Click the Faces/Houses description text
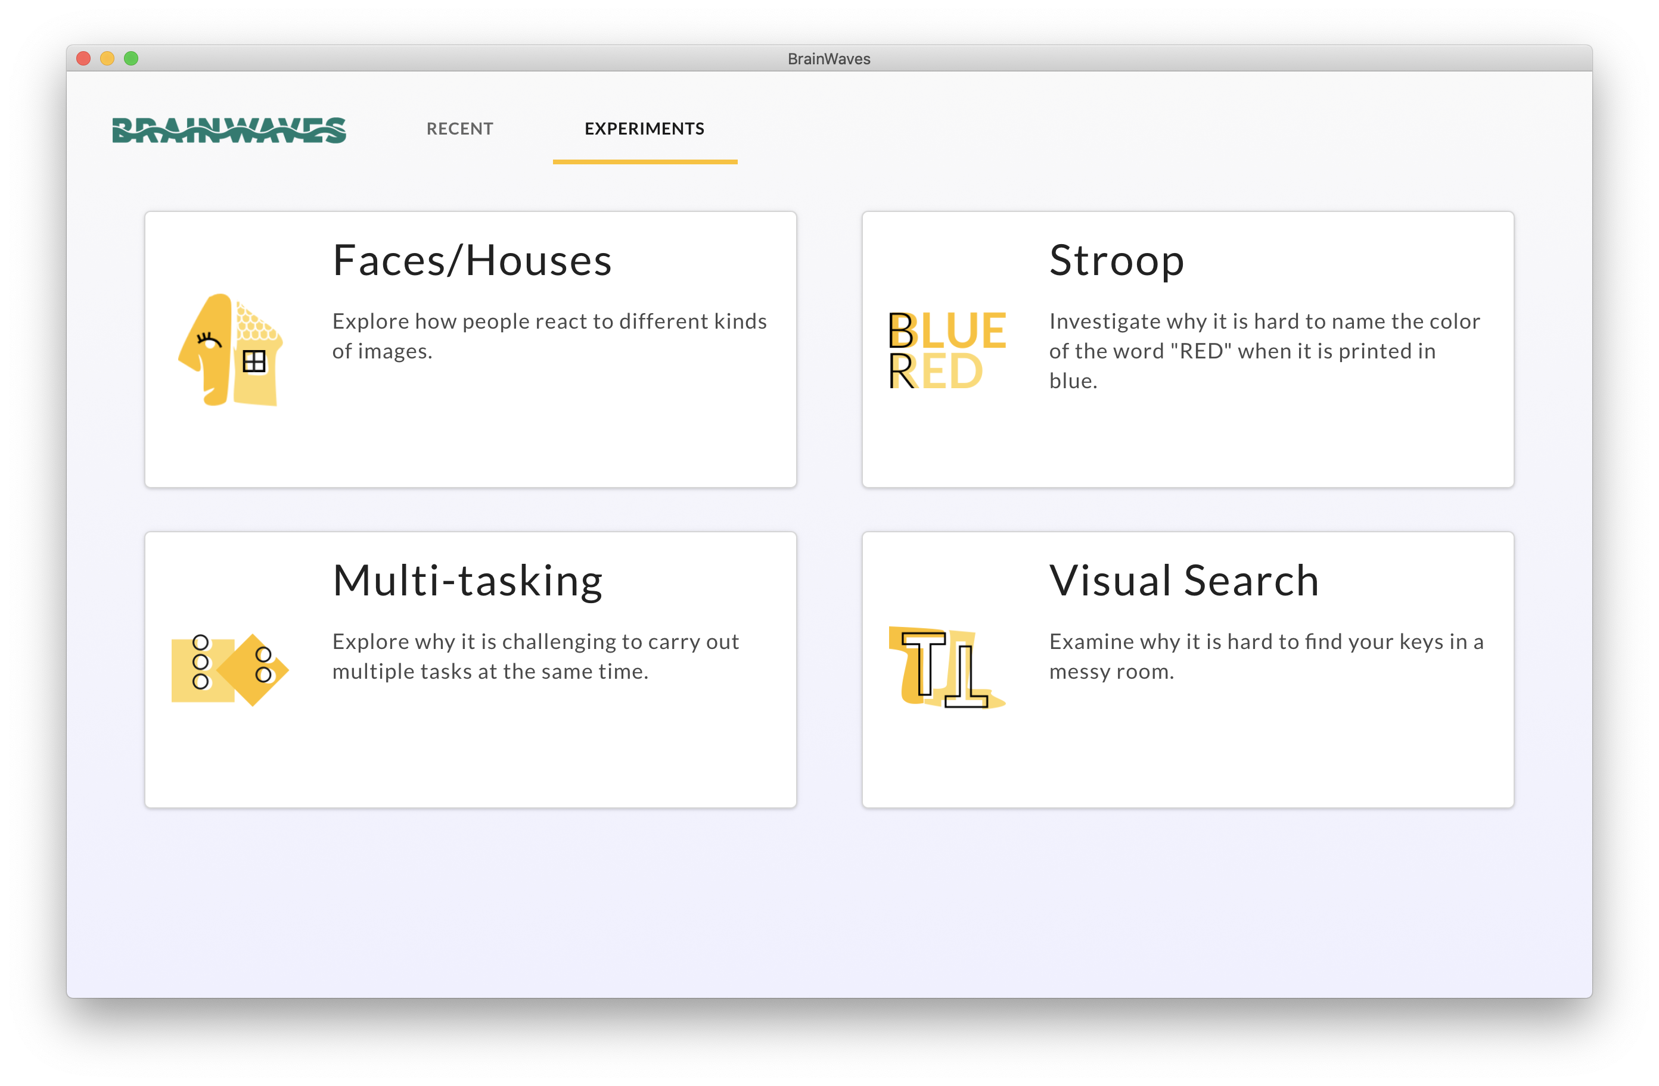This screenshot has height=1086, width=1659. 549,336
